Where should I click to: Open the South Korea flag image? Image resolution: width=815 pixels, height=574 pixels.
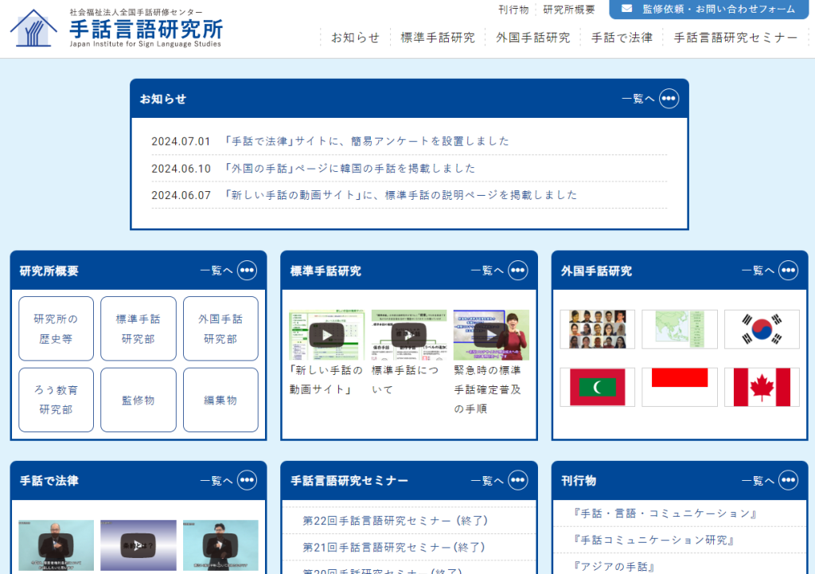[x=762, y=330]
